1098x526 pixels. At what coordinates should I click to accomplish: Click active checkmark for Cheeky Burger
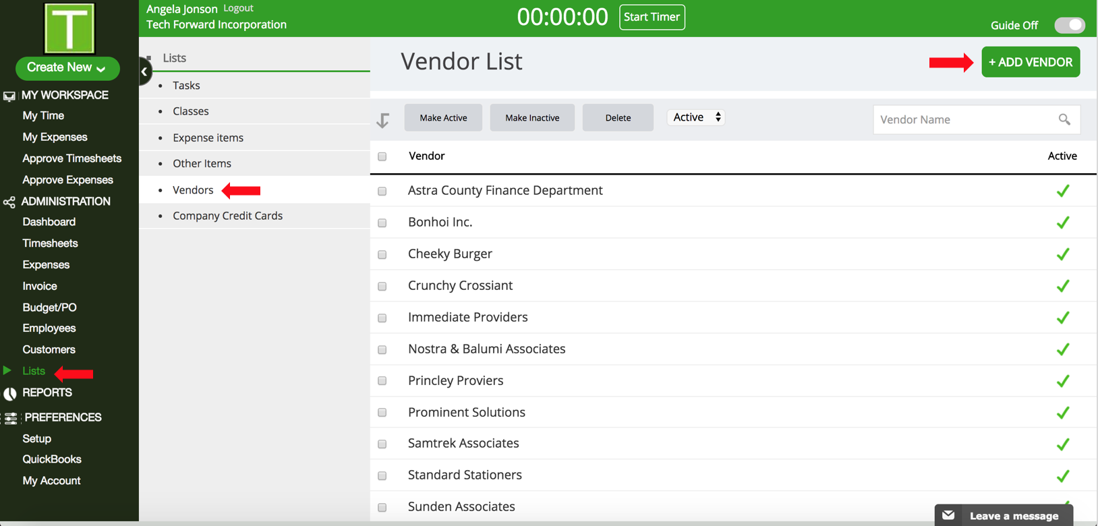[1063, 254]
